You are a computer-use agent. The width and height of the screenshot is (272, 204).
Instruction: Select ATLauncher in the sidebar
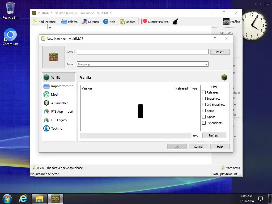pos(59,103)
